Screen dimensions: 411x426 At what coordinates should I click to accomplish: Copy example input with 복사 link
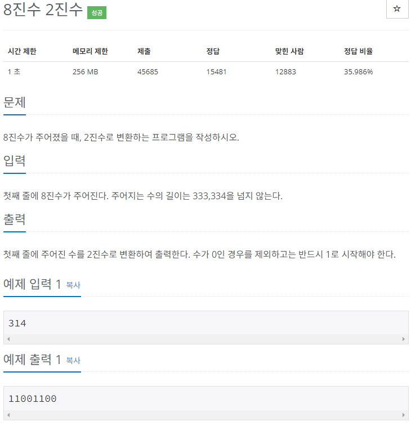(73, 285)
